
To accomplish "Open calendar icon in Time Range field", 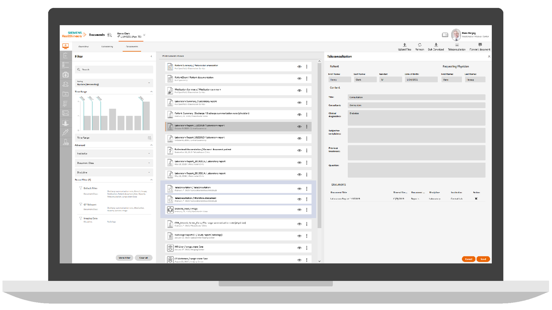I will 149,138.
